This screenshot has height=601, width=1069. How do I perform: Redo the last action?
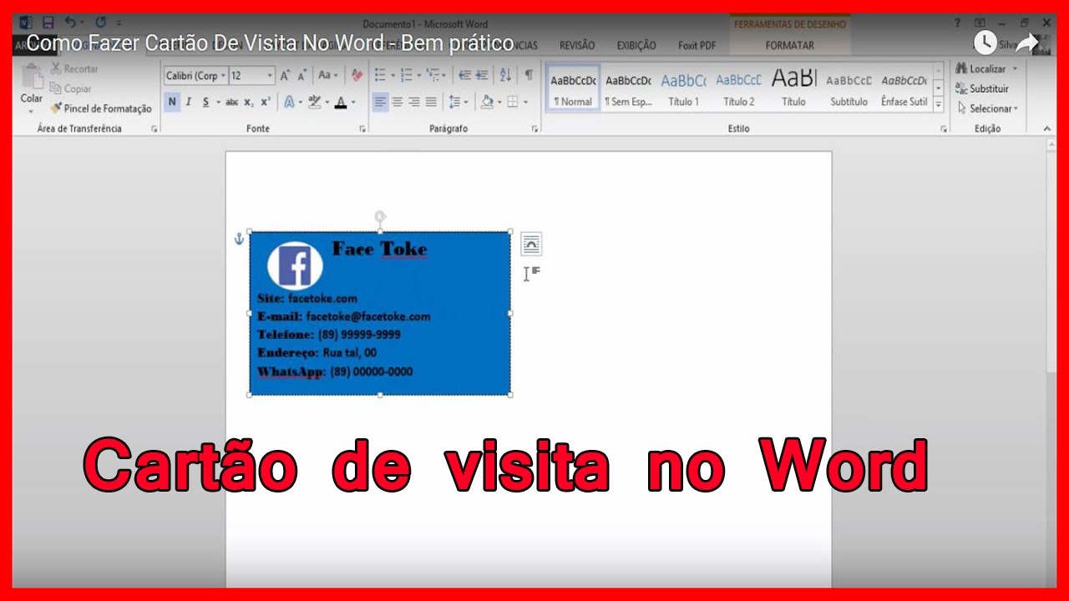click(100, 23)
